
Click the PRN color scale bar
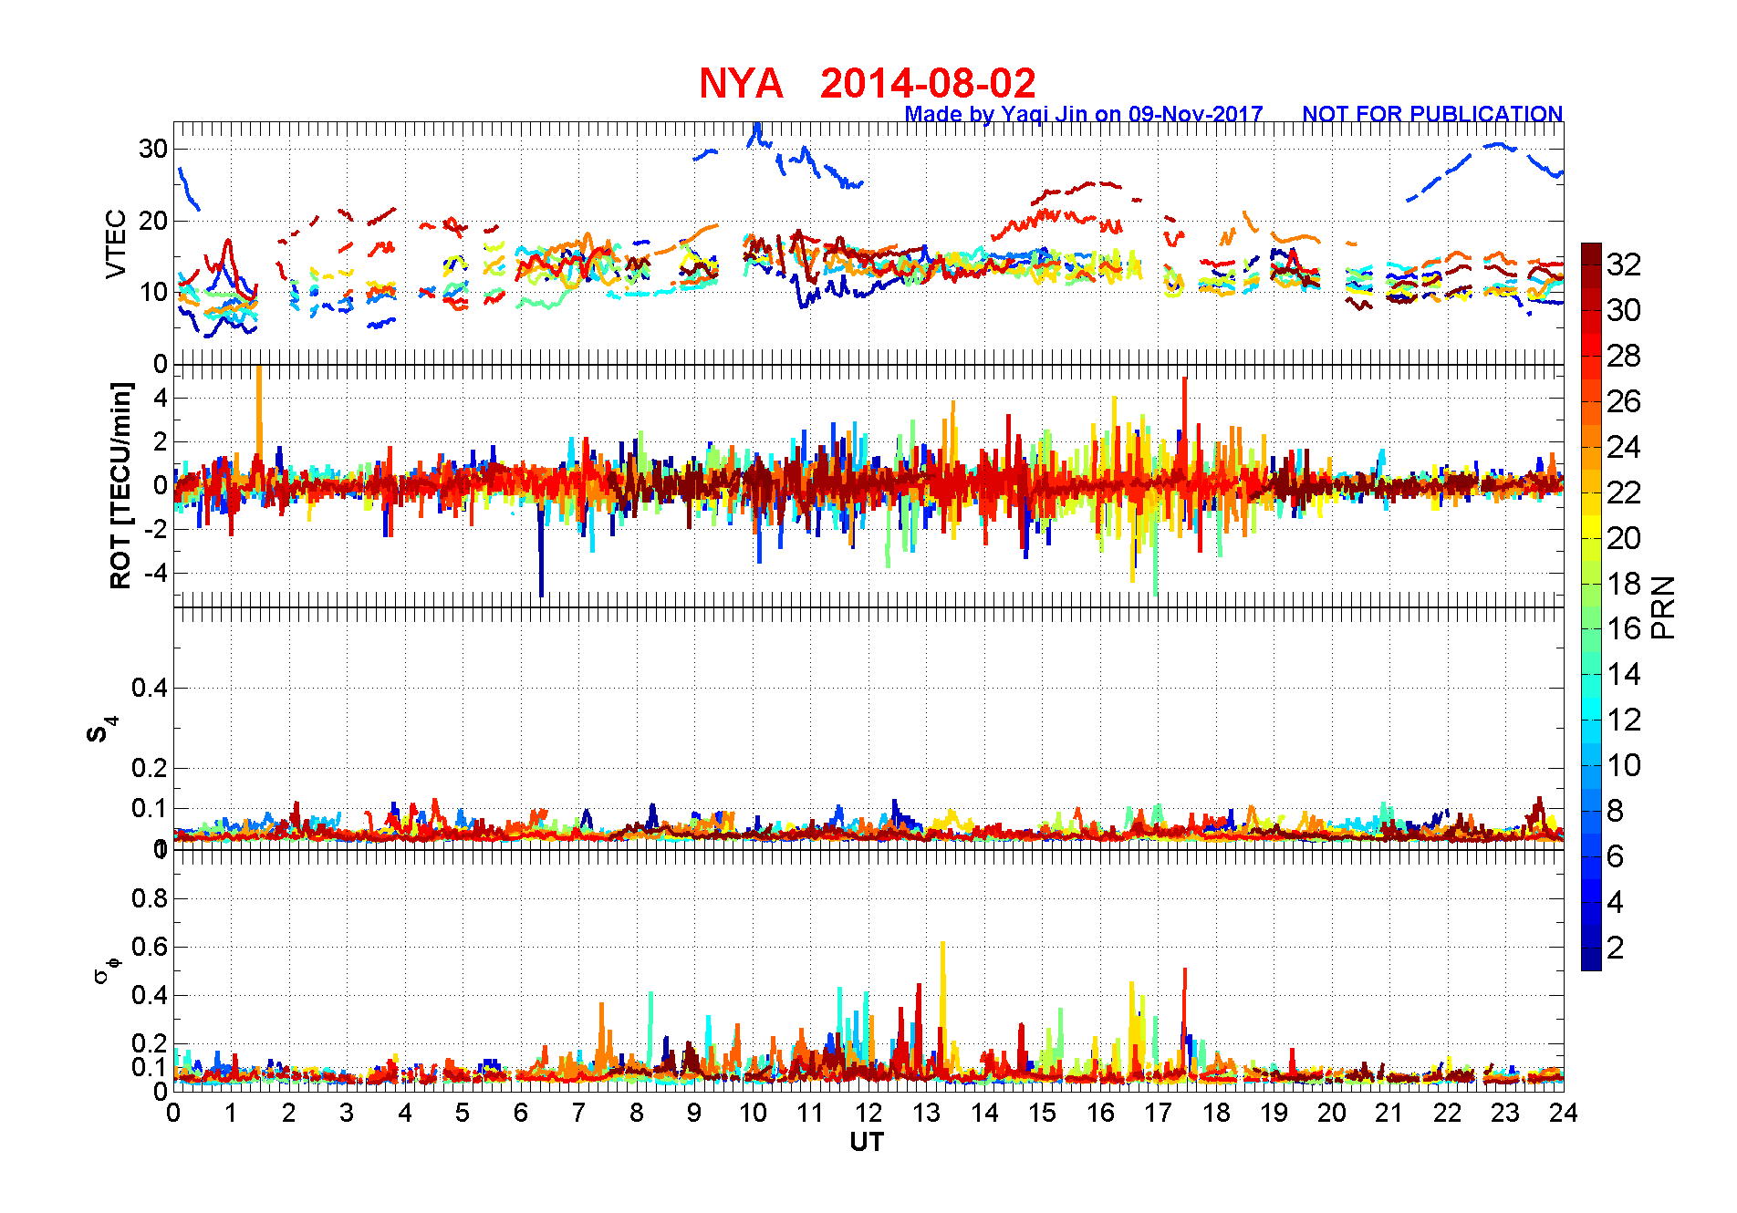1591,606
